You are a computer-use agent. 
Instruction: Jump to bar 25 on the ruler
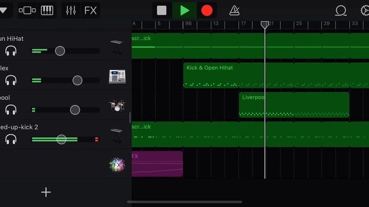coord(299,24)
